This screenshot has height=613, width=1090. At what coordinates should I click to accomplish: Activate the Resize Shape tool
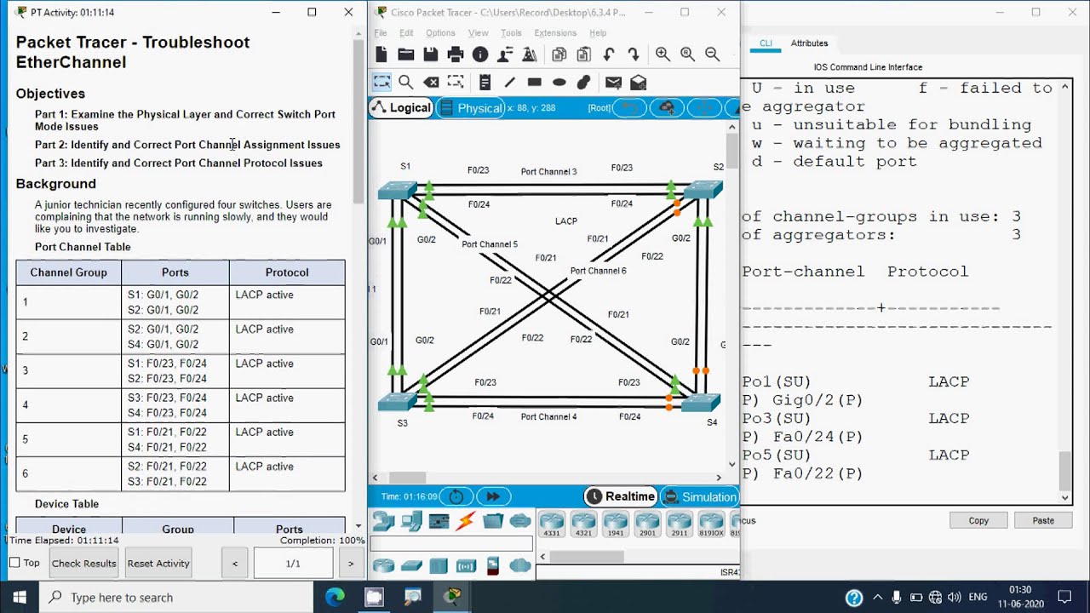pyautogui.click(x=456, y=83)
